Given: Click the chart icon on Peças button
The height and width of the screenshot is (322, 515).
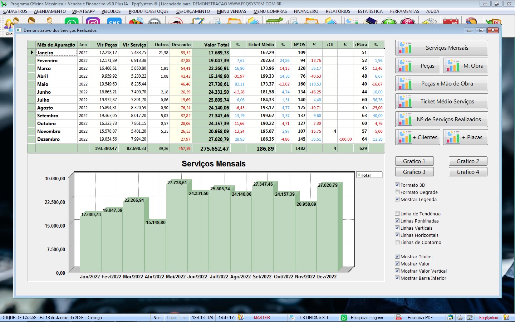Looking at the screenshot, I should click(x=405, y=66).
